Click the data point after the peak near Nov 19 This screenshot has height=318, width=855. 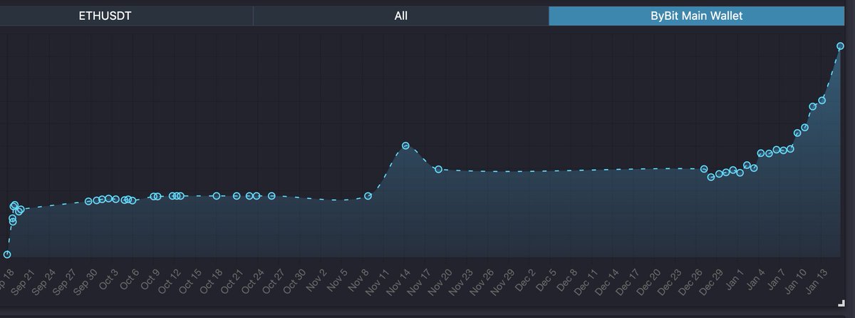pyautogui.click(x=439, y=169)
